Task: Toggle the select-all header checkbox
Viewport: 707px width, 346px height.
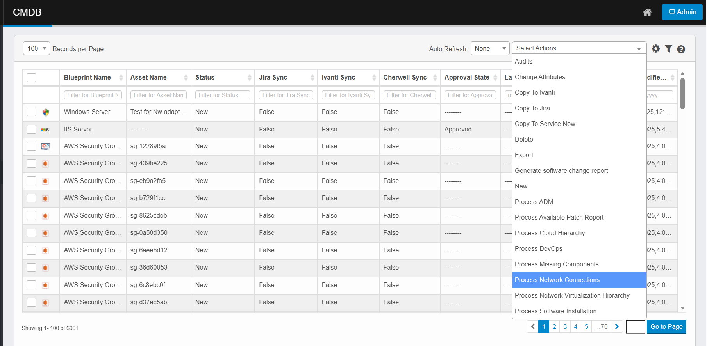Action: tap(32, 78)
